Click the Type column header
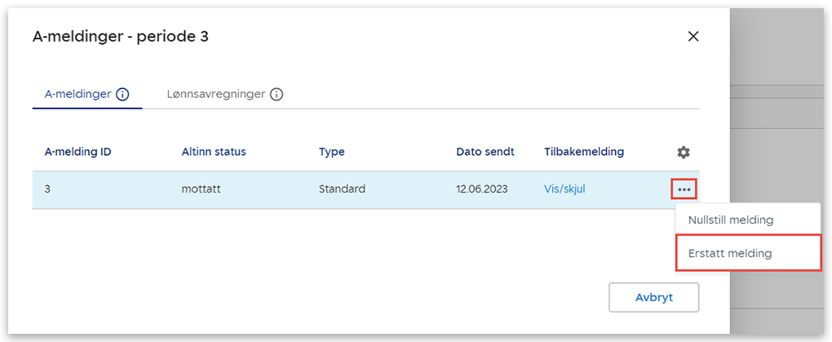This screenshot has width=832, height=342. 331,152
